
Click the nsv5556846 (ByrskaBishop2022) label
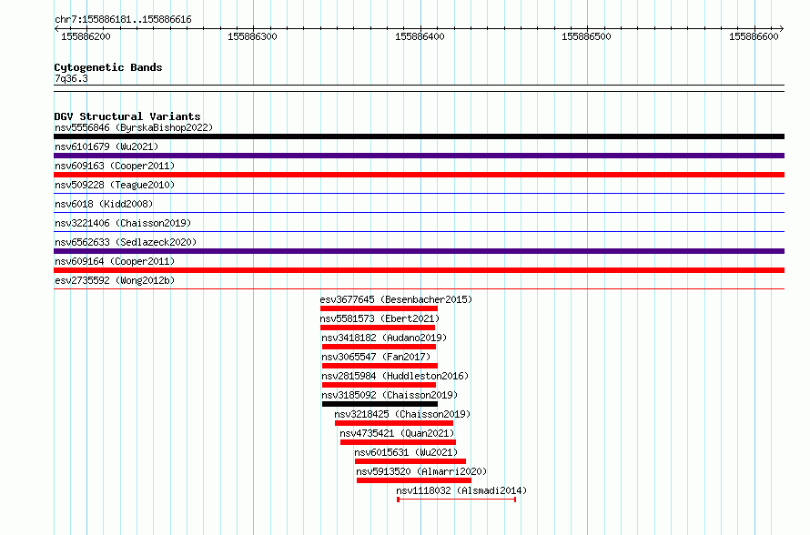pos(134,127)
